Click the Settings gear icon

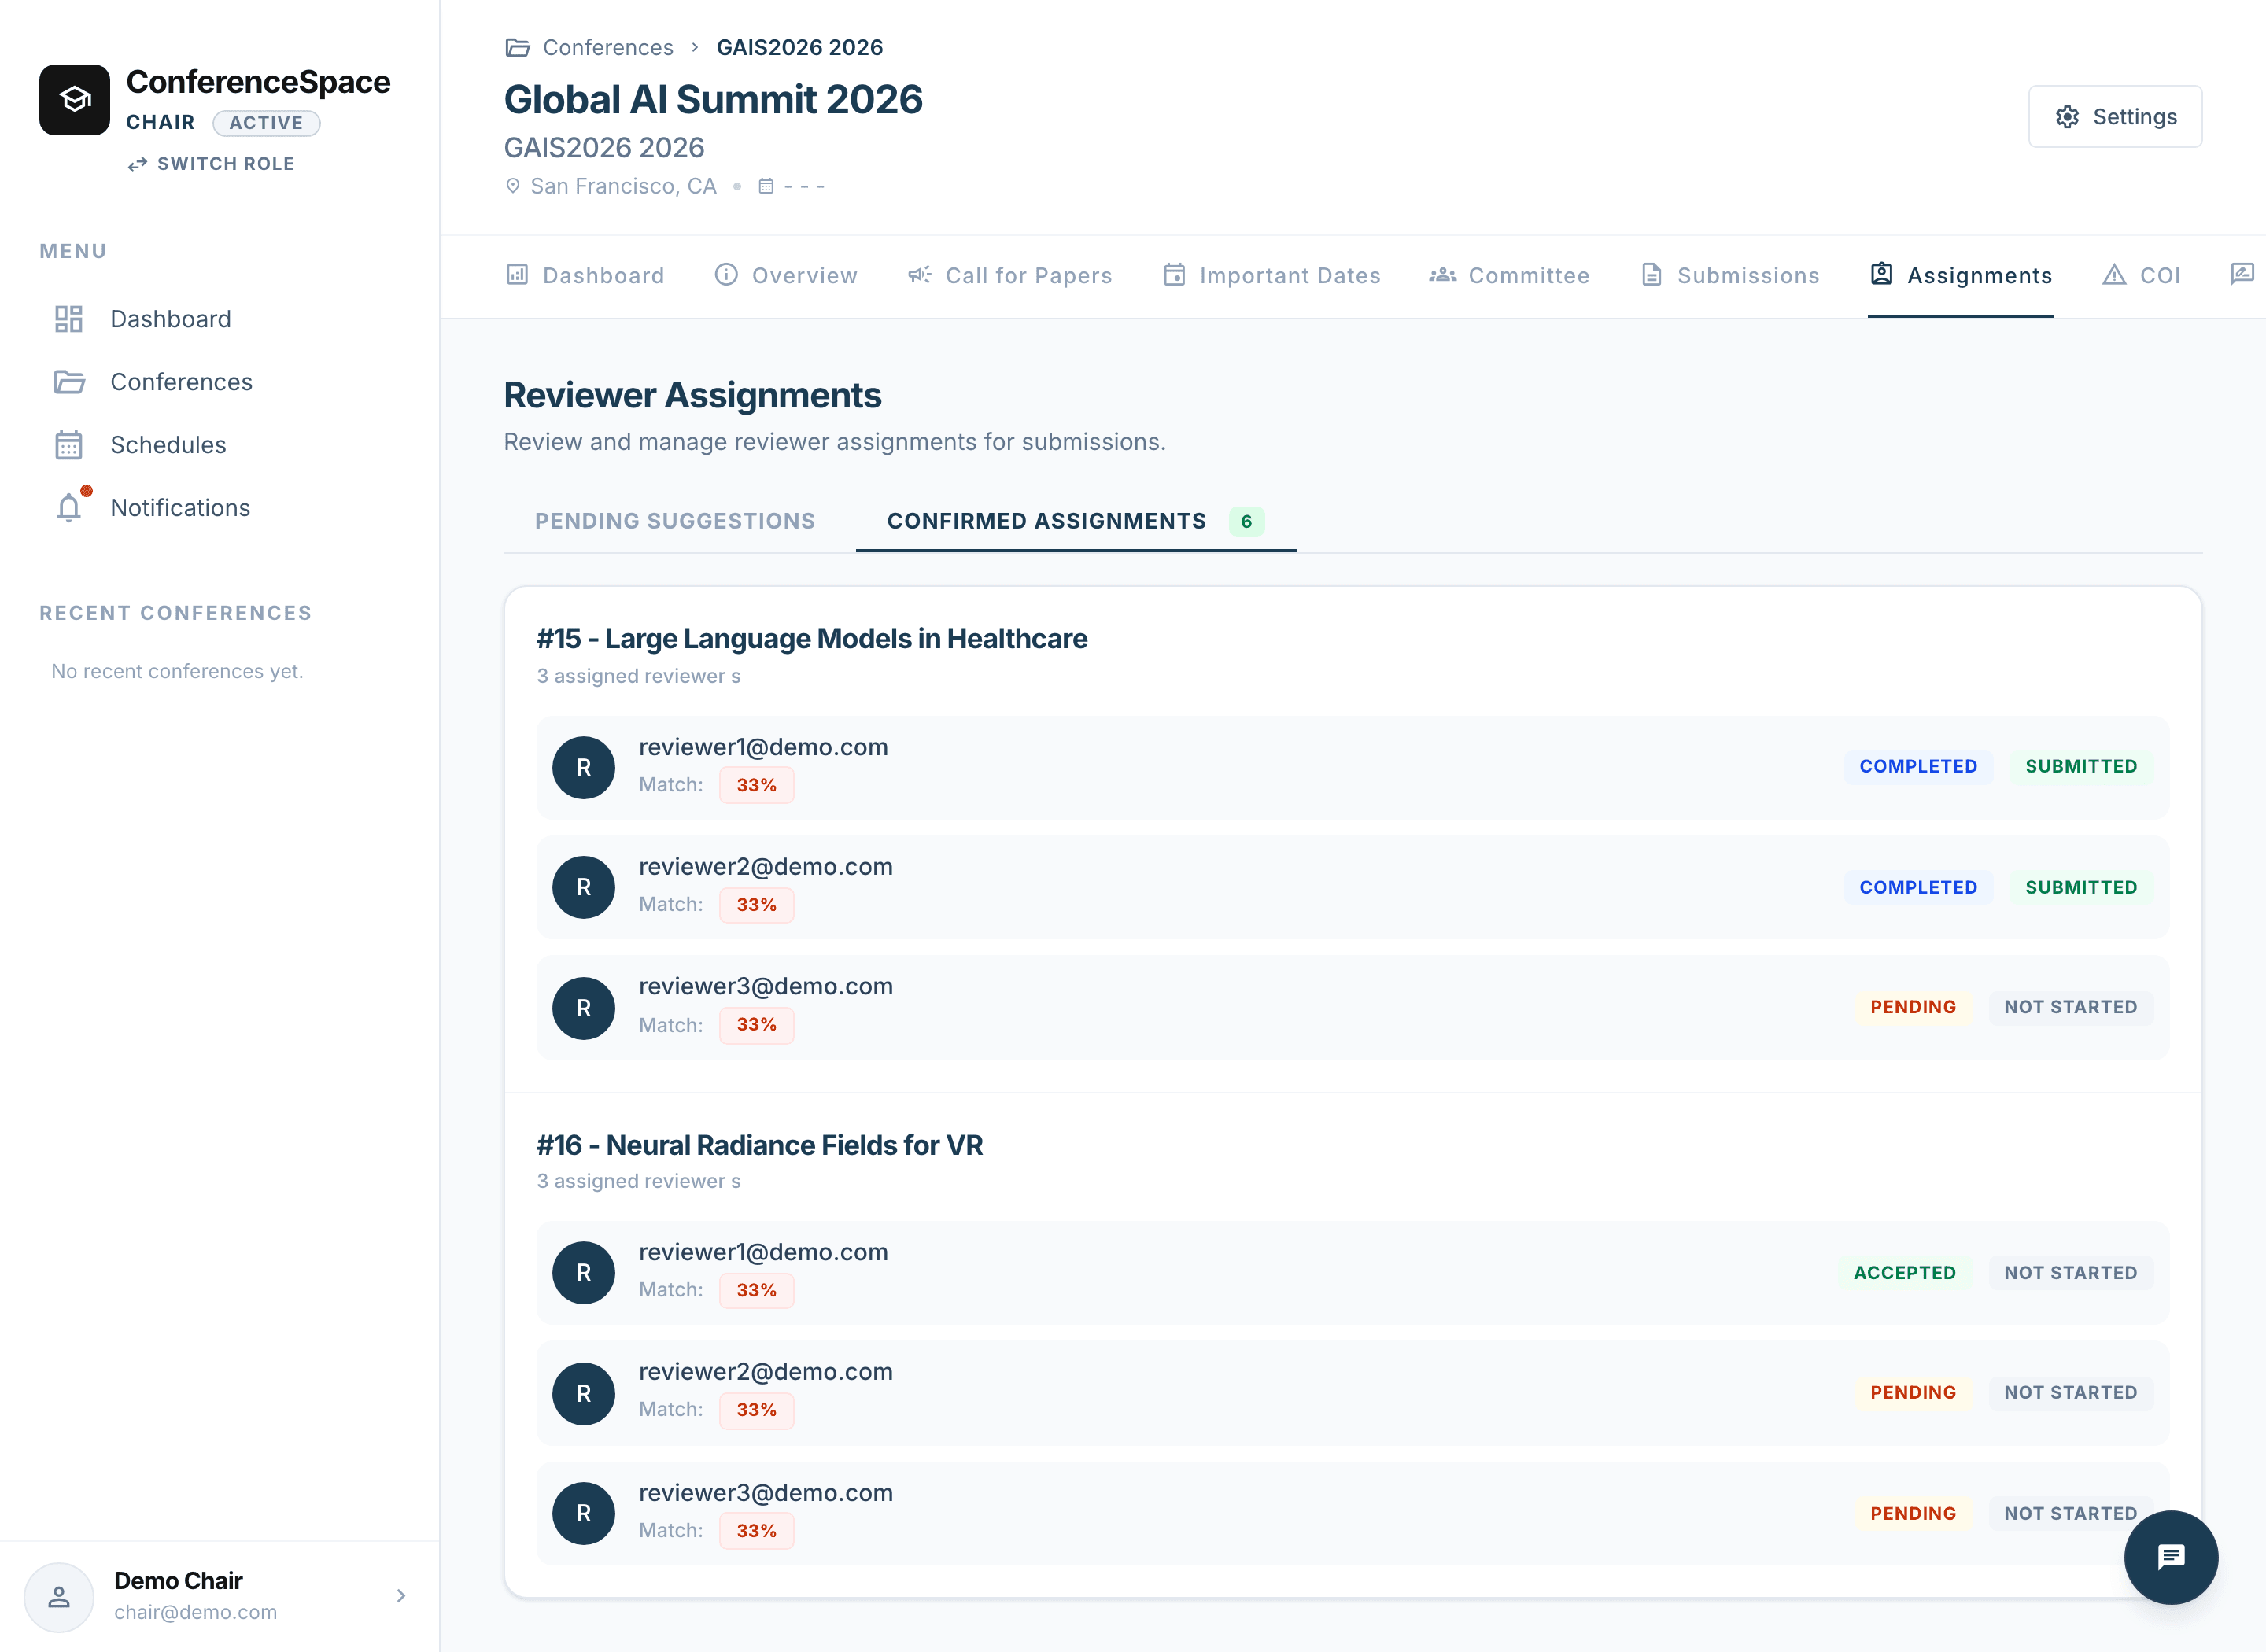[x=2067, y=117]
